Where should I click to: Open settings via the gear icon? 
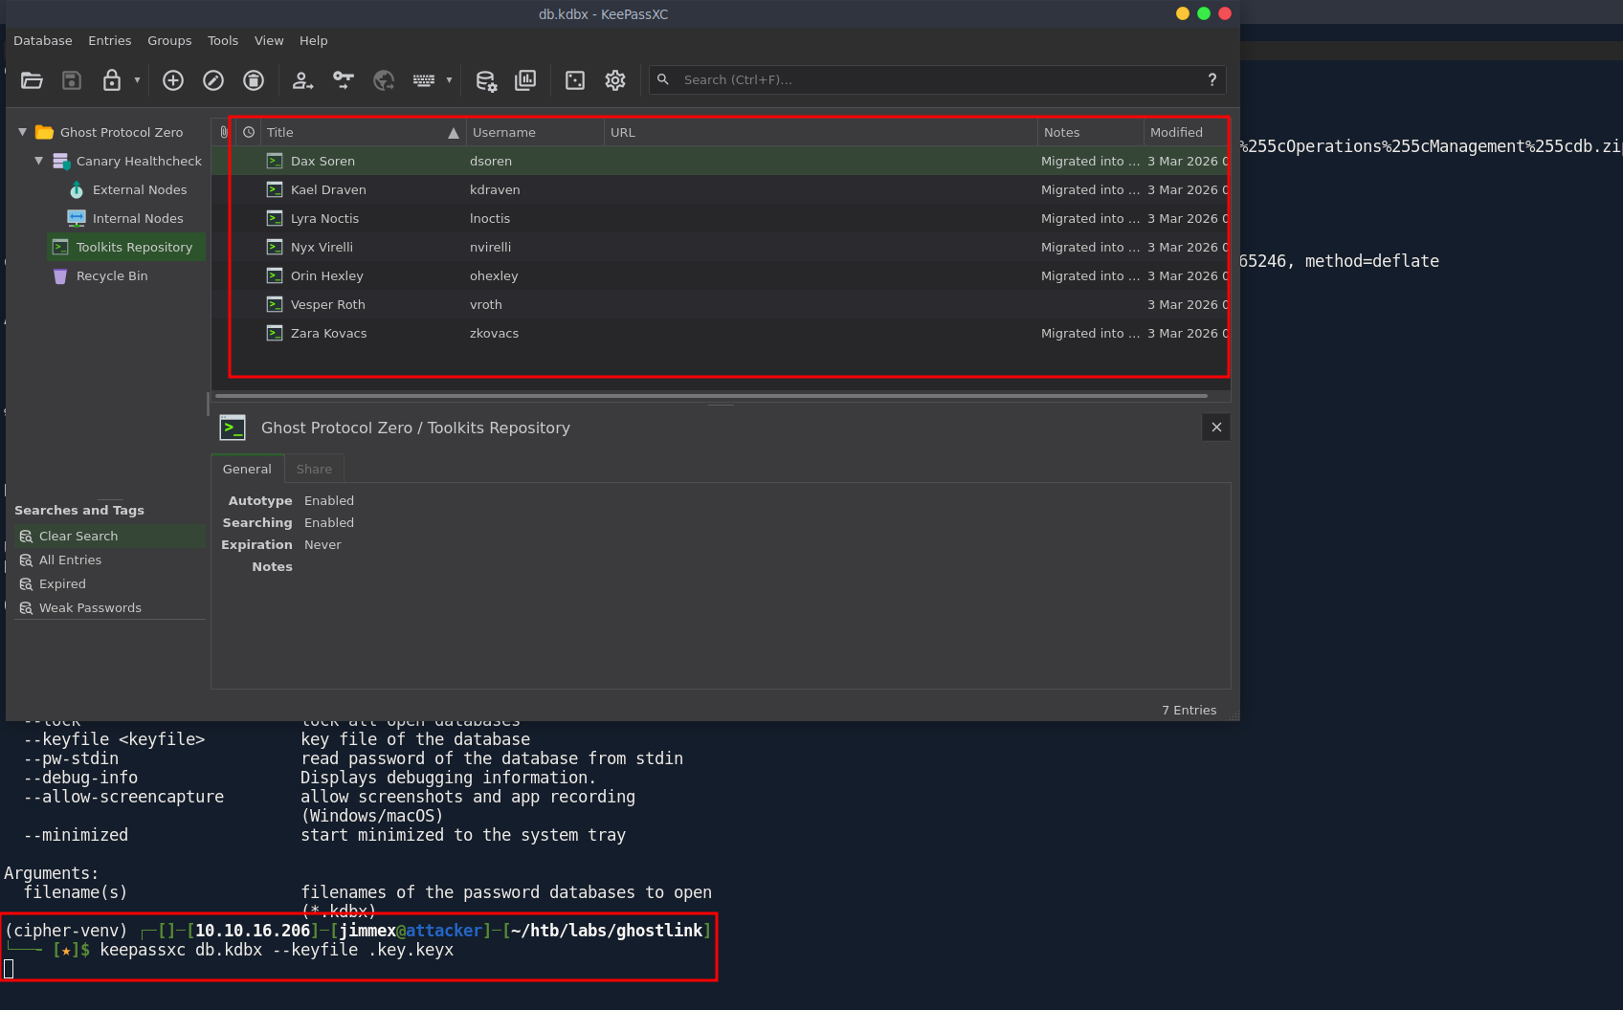(x=615, y=80)
